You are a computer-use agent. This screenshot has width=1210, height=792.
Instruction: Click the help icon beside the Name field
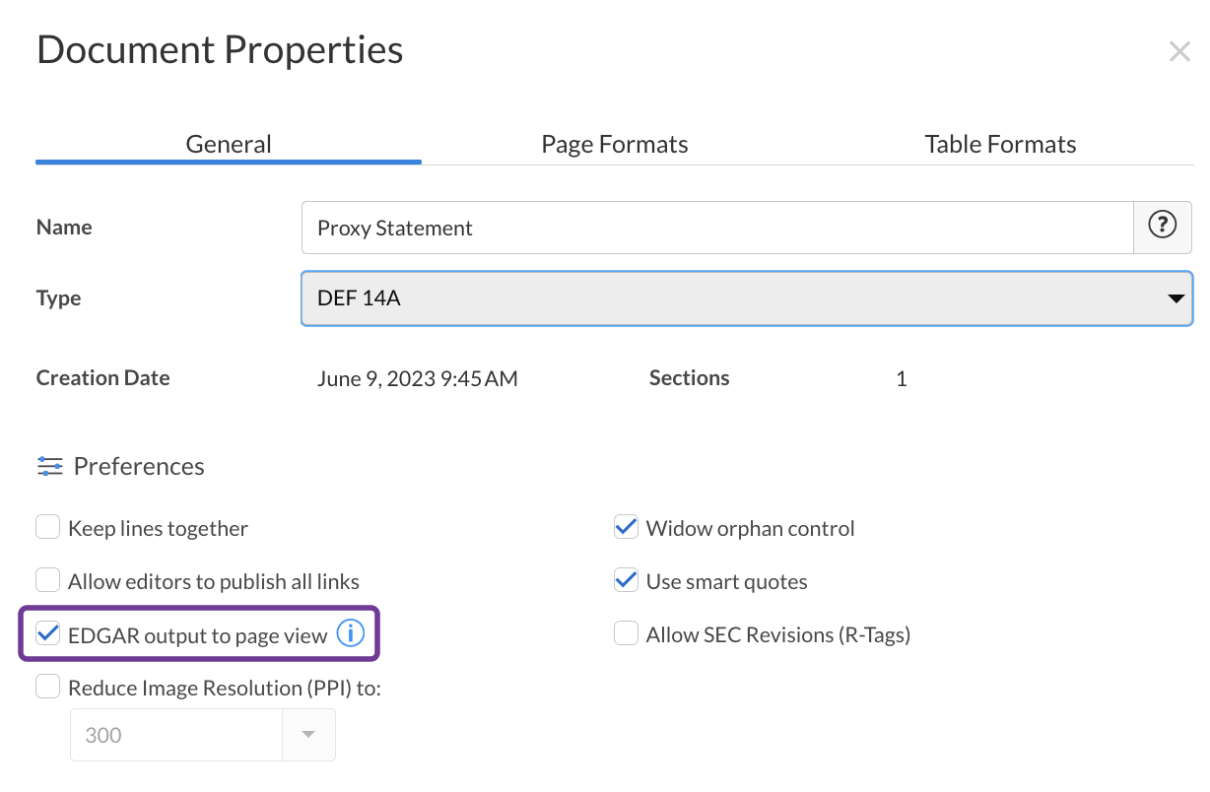coord(1163,226)
